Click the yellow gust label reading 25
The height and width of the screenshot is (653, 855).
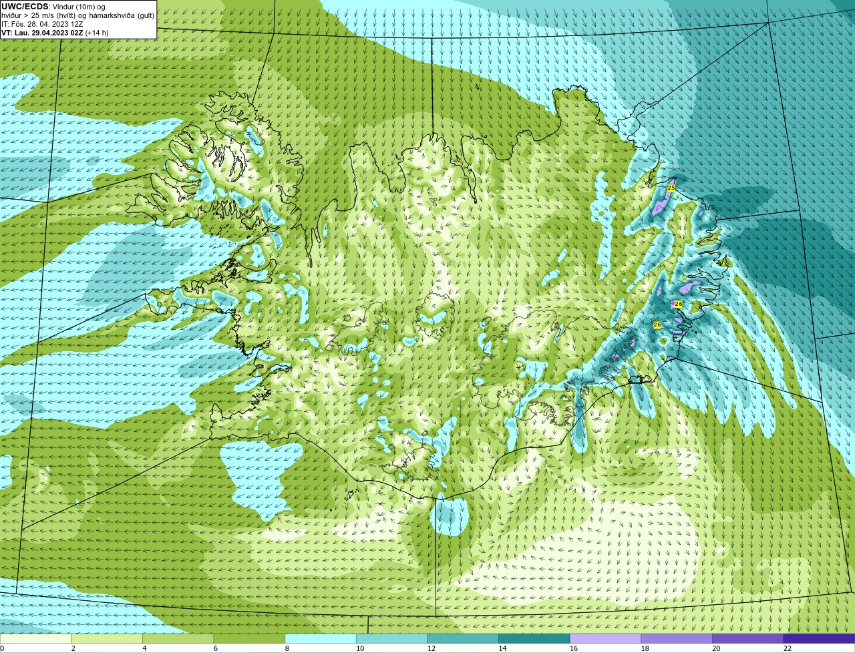coord(671,188)
